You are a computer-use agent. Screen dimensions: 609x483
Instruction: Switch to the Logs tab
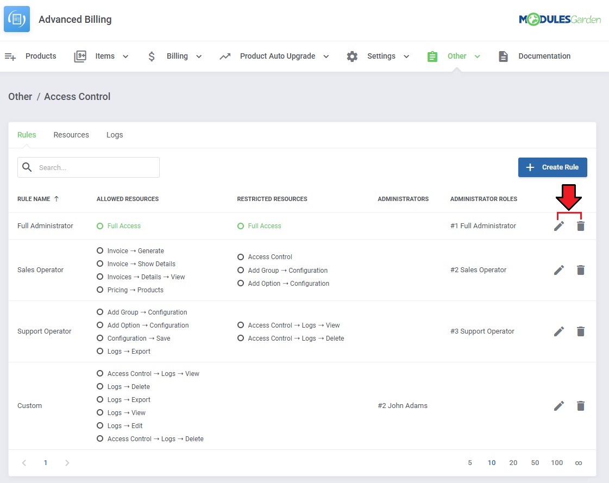(115, 135)
